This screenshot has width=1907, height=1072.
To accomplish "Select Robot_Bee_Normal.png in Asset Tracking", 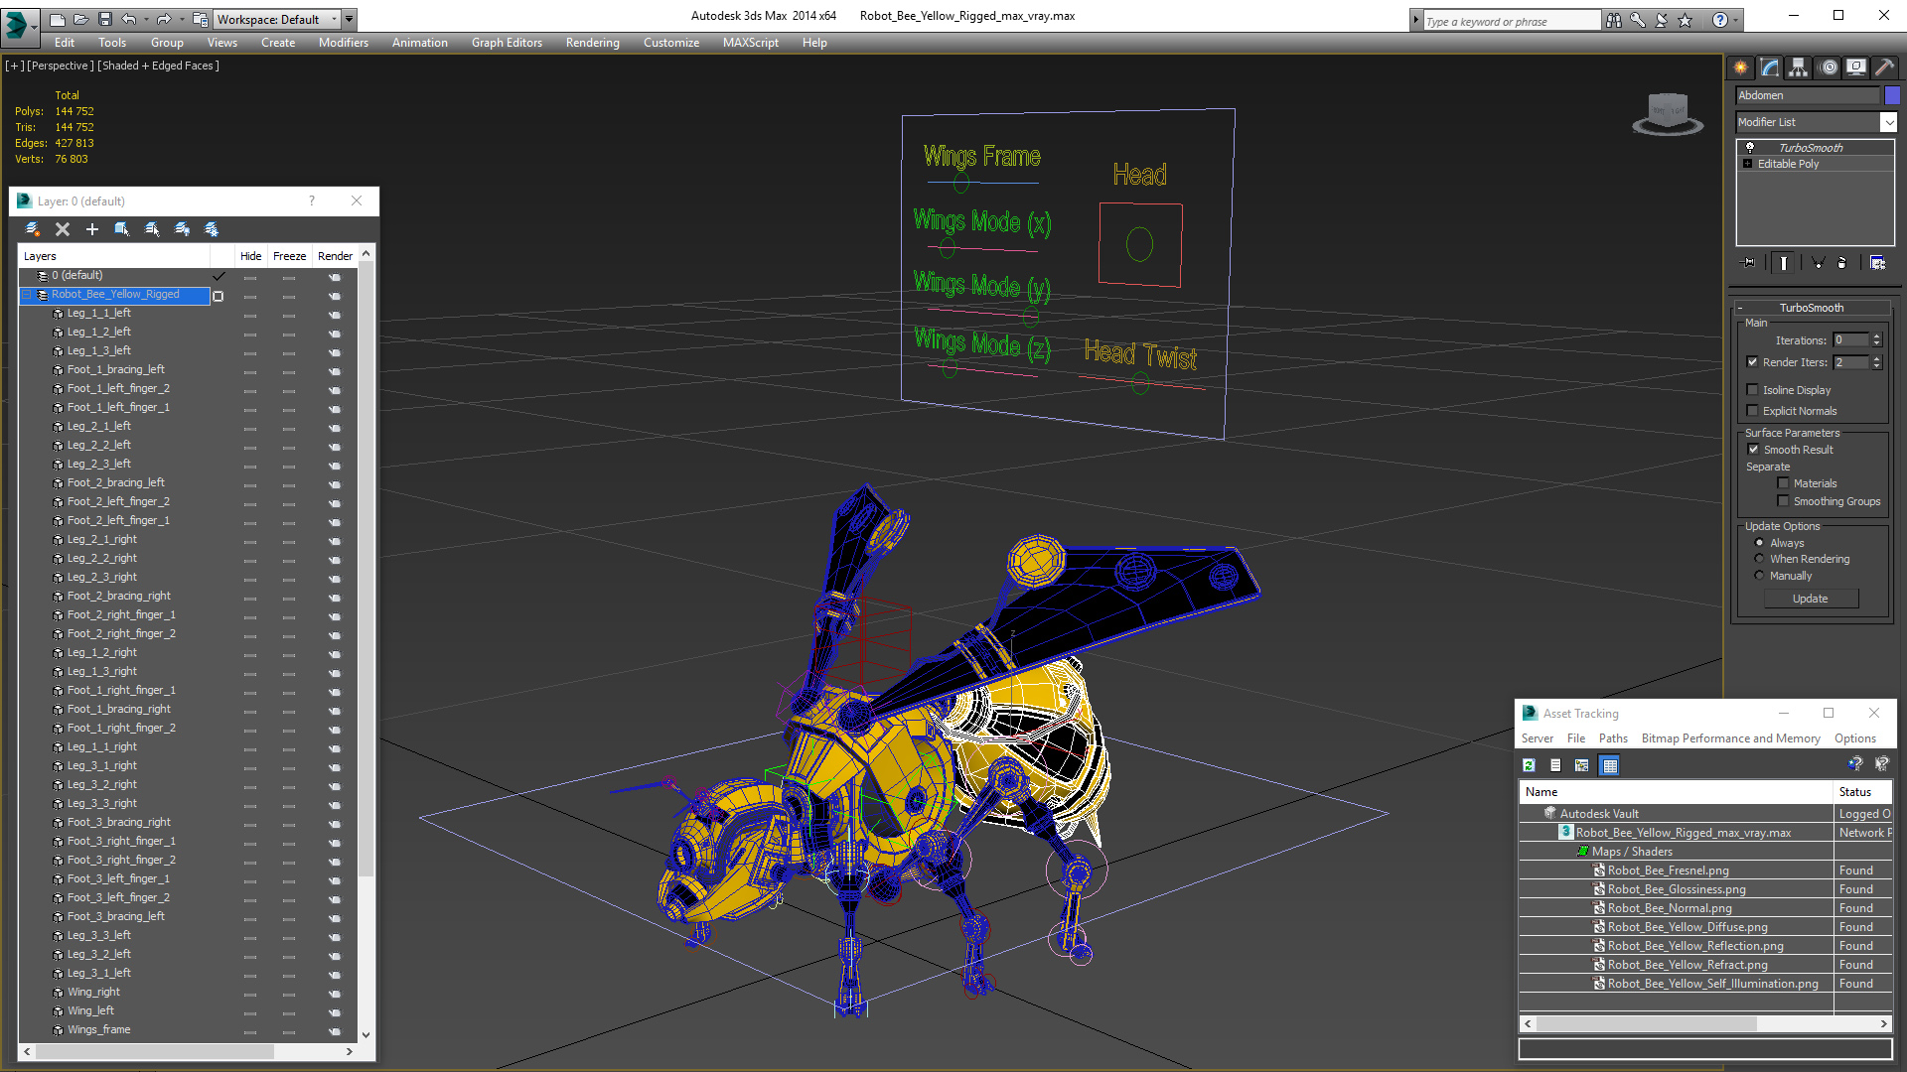I will coord(1669,908).
